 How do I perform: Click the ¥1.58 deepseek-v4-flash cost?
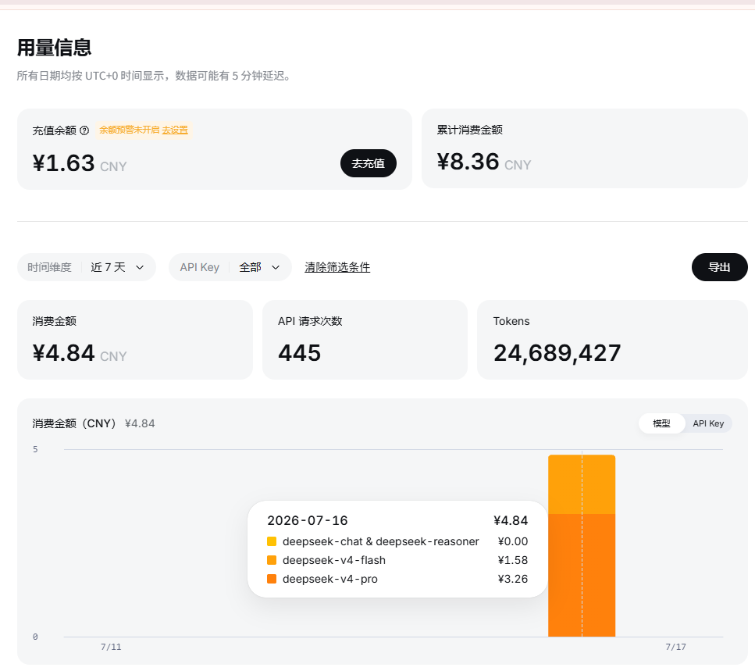click(x=513, y=560)
